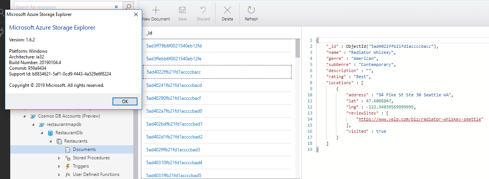
Task: Open document 5ad4031ffb21fd1accccbad5
Action: pos(173,176)
